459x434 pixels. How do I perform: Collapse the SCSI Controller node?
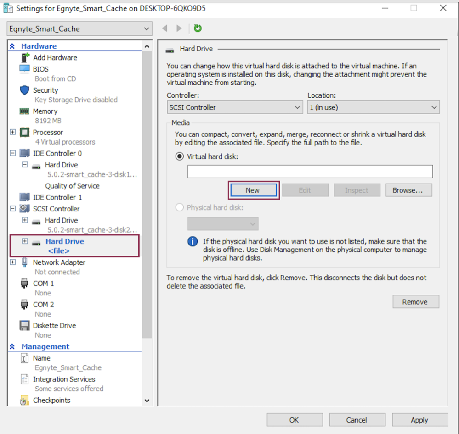point(13,208)
